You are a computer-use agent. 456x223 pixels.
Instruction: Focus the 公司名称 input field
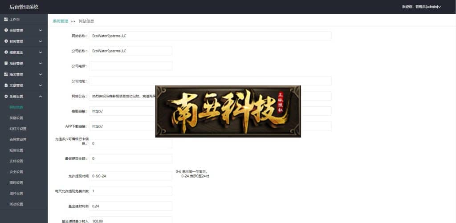point(130,51)
